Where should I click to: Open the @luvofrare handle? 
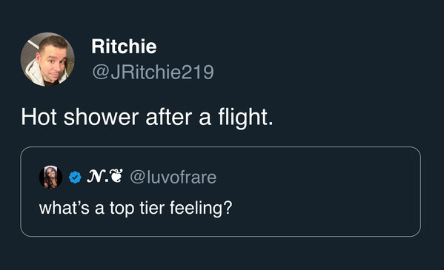click(173, 178)
